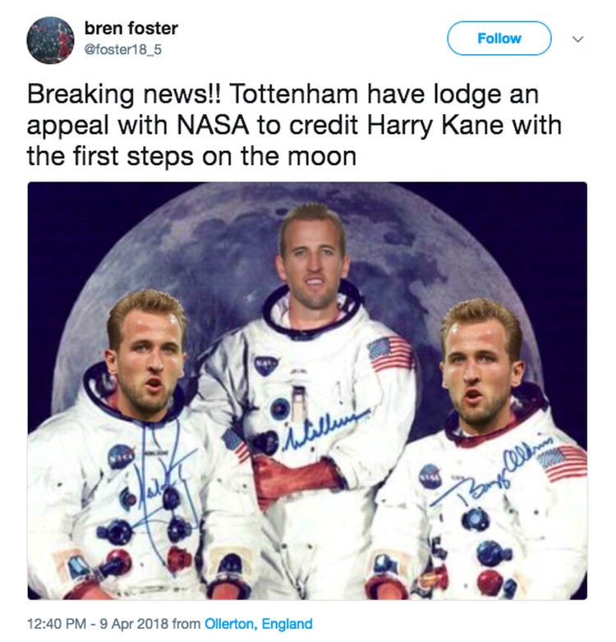Follow the bren foster account

[x=499, y=38]
